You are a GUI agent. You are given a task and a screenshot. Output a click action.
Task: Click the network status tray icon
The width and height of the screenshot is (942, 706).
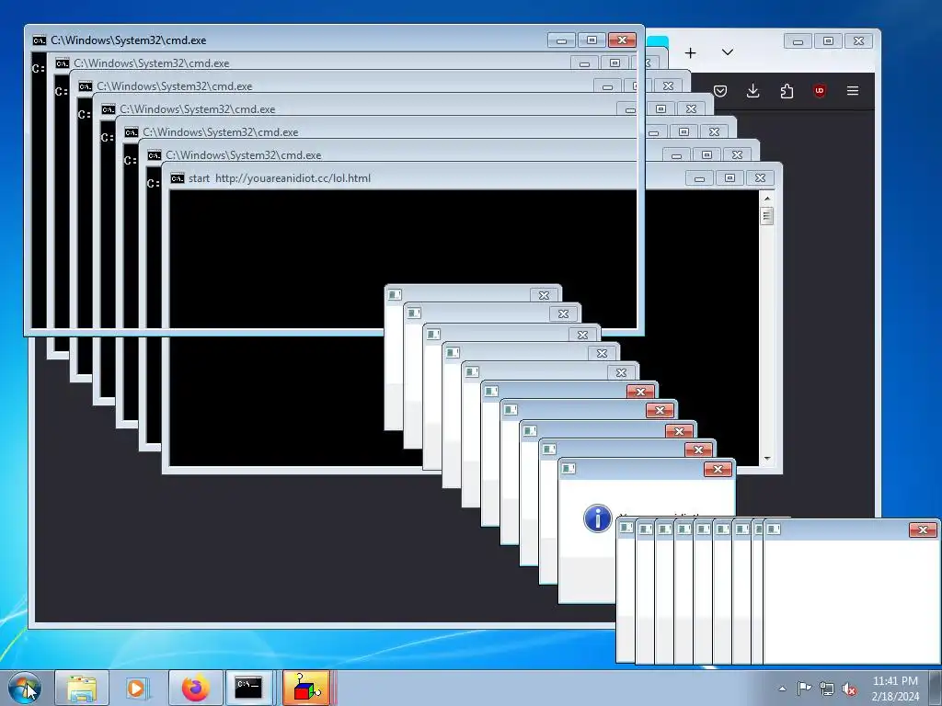click(827, 689)
